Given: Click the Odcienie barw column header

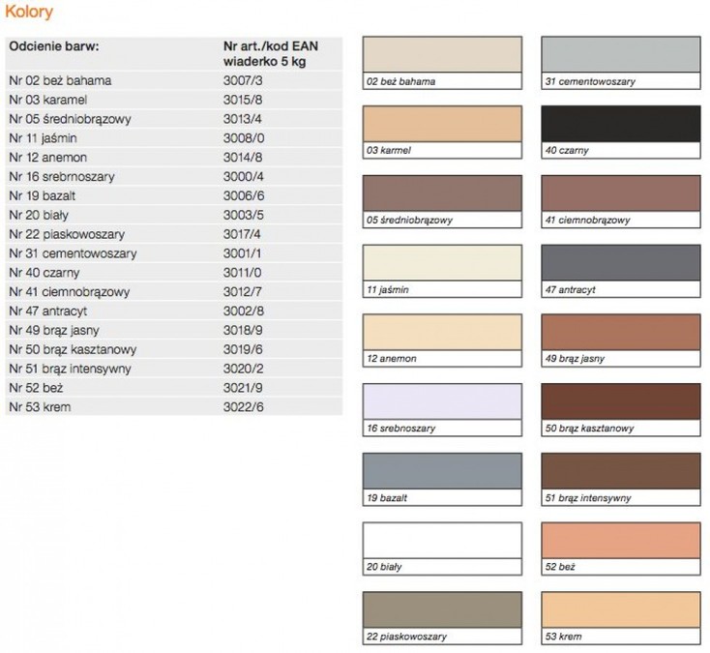Looking at the screenshot, I should tap(54, 46).
